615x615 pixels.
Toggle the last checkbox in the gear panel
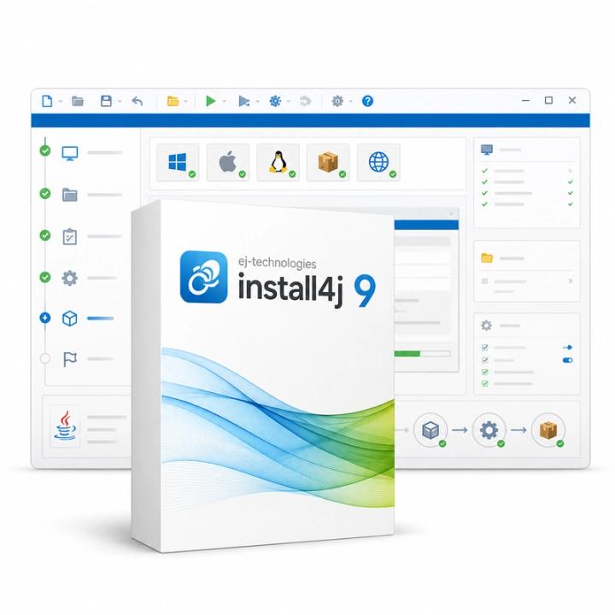(x=485, y=384)
